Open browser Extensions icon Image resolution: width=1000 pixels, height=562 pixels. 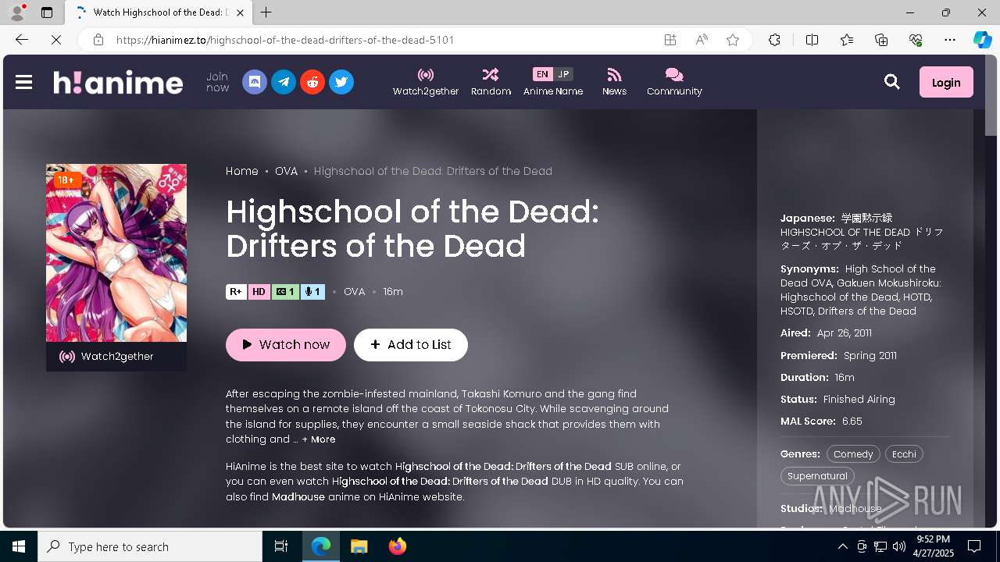[774, 40]
